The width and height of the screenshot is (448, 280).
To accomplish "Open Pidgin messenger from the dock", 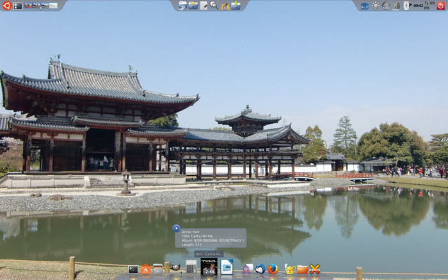I will [248, 269].
